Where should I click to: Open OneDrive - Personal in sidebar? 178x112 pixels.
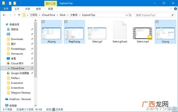click(20, 99)
